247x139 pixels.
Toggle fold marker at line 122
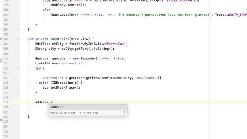[x=19, y=117]
